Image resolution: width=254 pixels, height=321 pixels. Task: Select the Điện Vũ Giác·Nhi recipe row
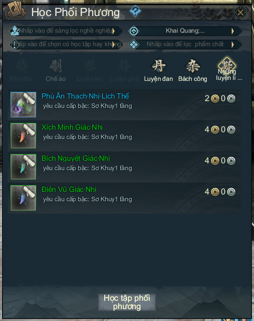pos(124,198)
